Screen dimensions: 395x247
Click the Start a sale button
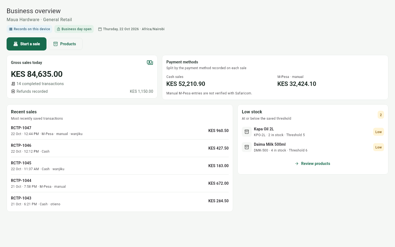27,44
